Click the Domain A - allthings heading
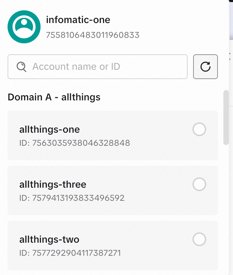Screen dimensions: 233x275 tap(54, 97)
